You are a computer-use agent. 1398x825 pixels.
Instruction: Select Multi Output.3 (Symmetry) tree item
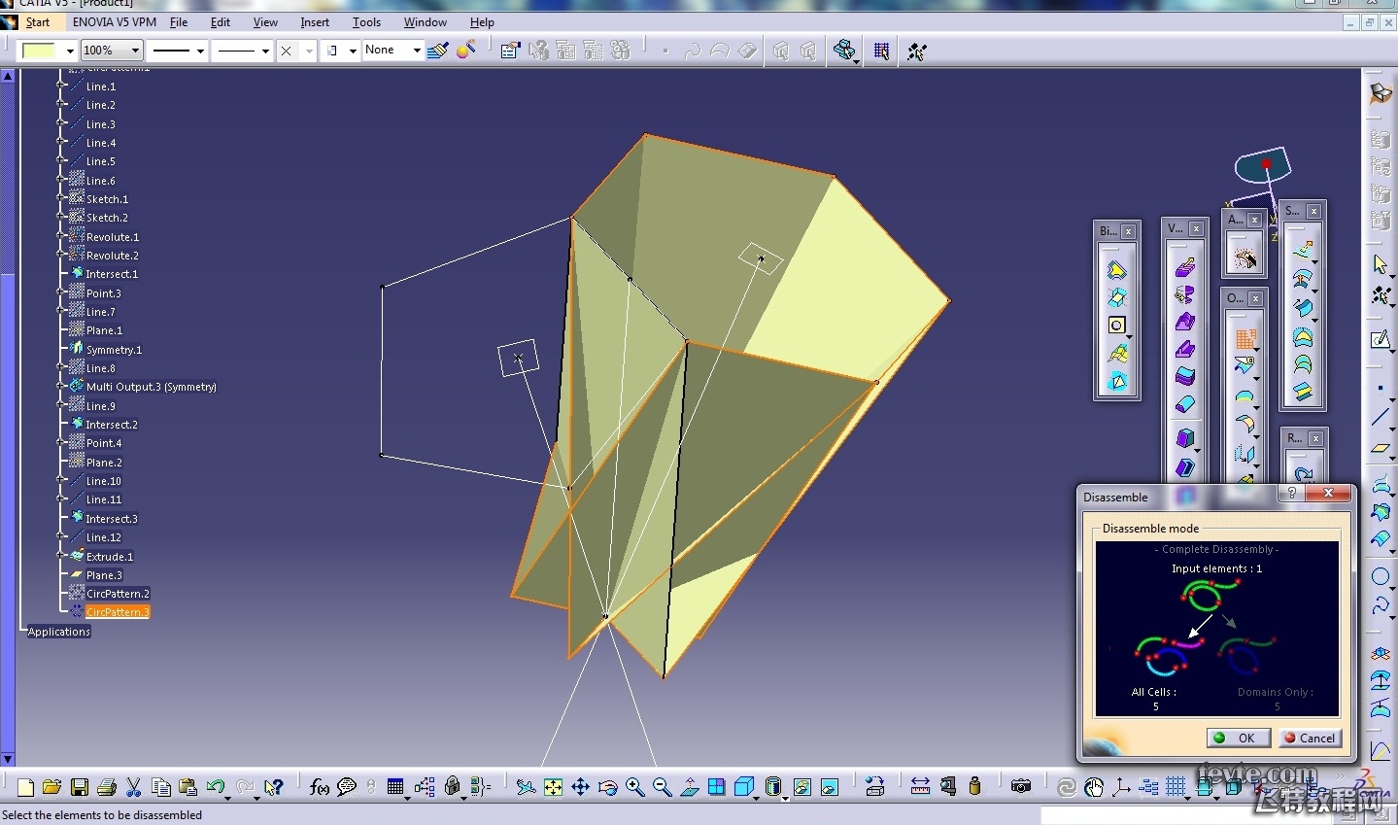pos(152,387)
